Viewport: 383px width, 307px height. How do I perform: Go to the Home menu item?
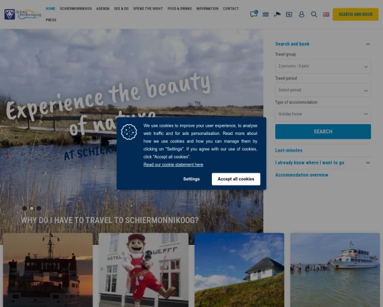50,8
